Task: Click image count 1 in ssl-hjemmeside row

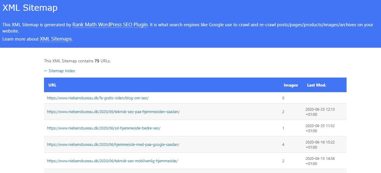Action: point(283,128)
